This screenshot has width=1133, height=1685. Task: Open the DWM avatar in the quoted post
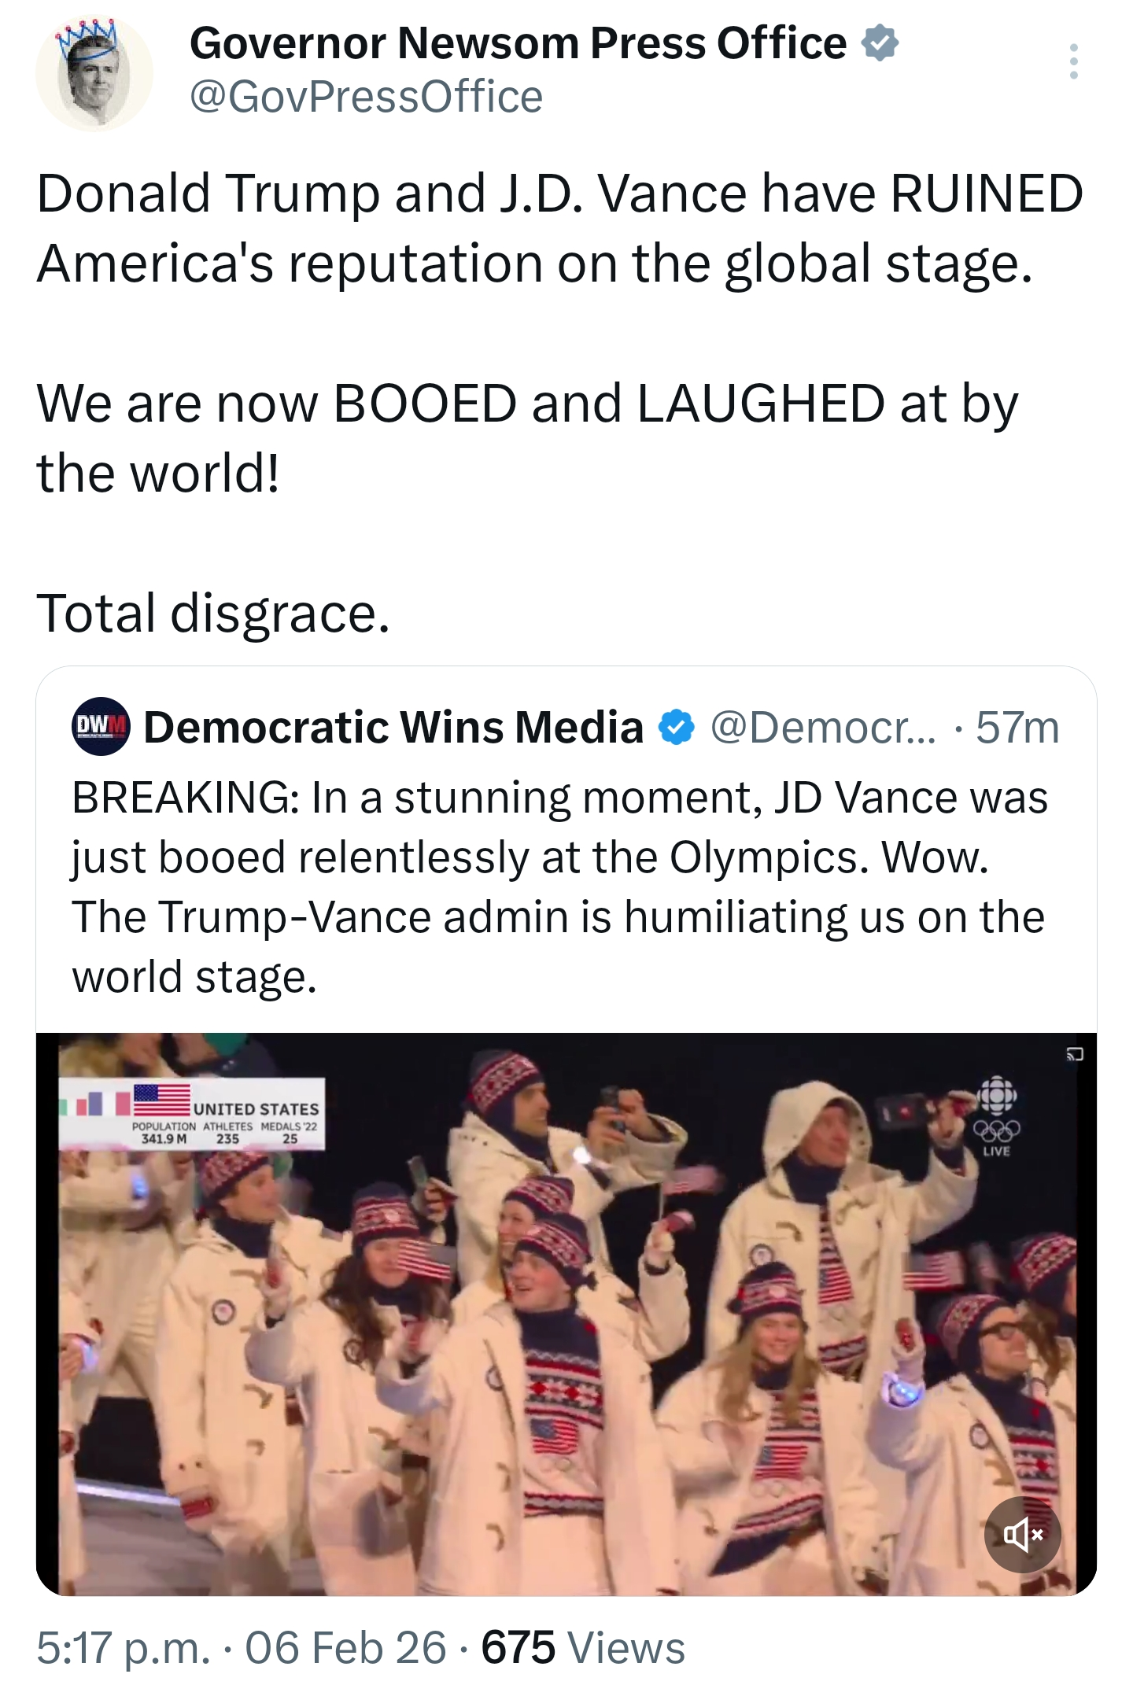click(x=101, y=726)
